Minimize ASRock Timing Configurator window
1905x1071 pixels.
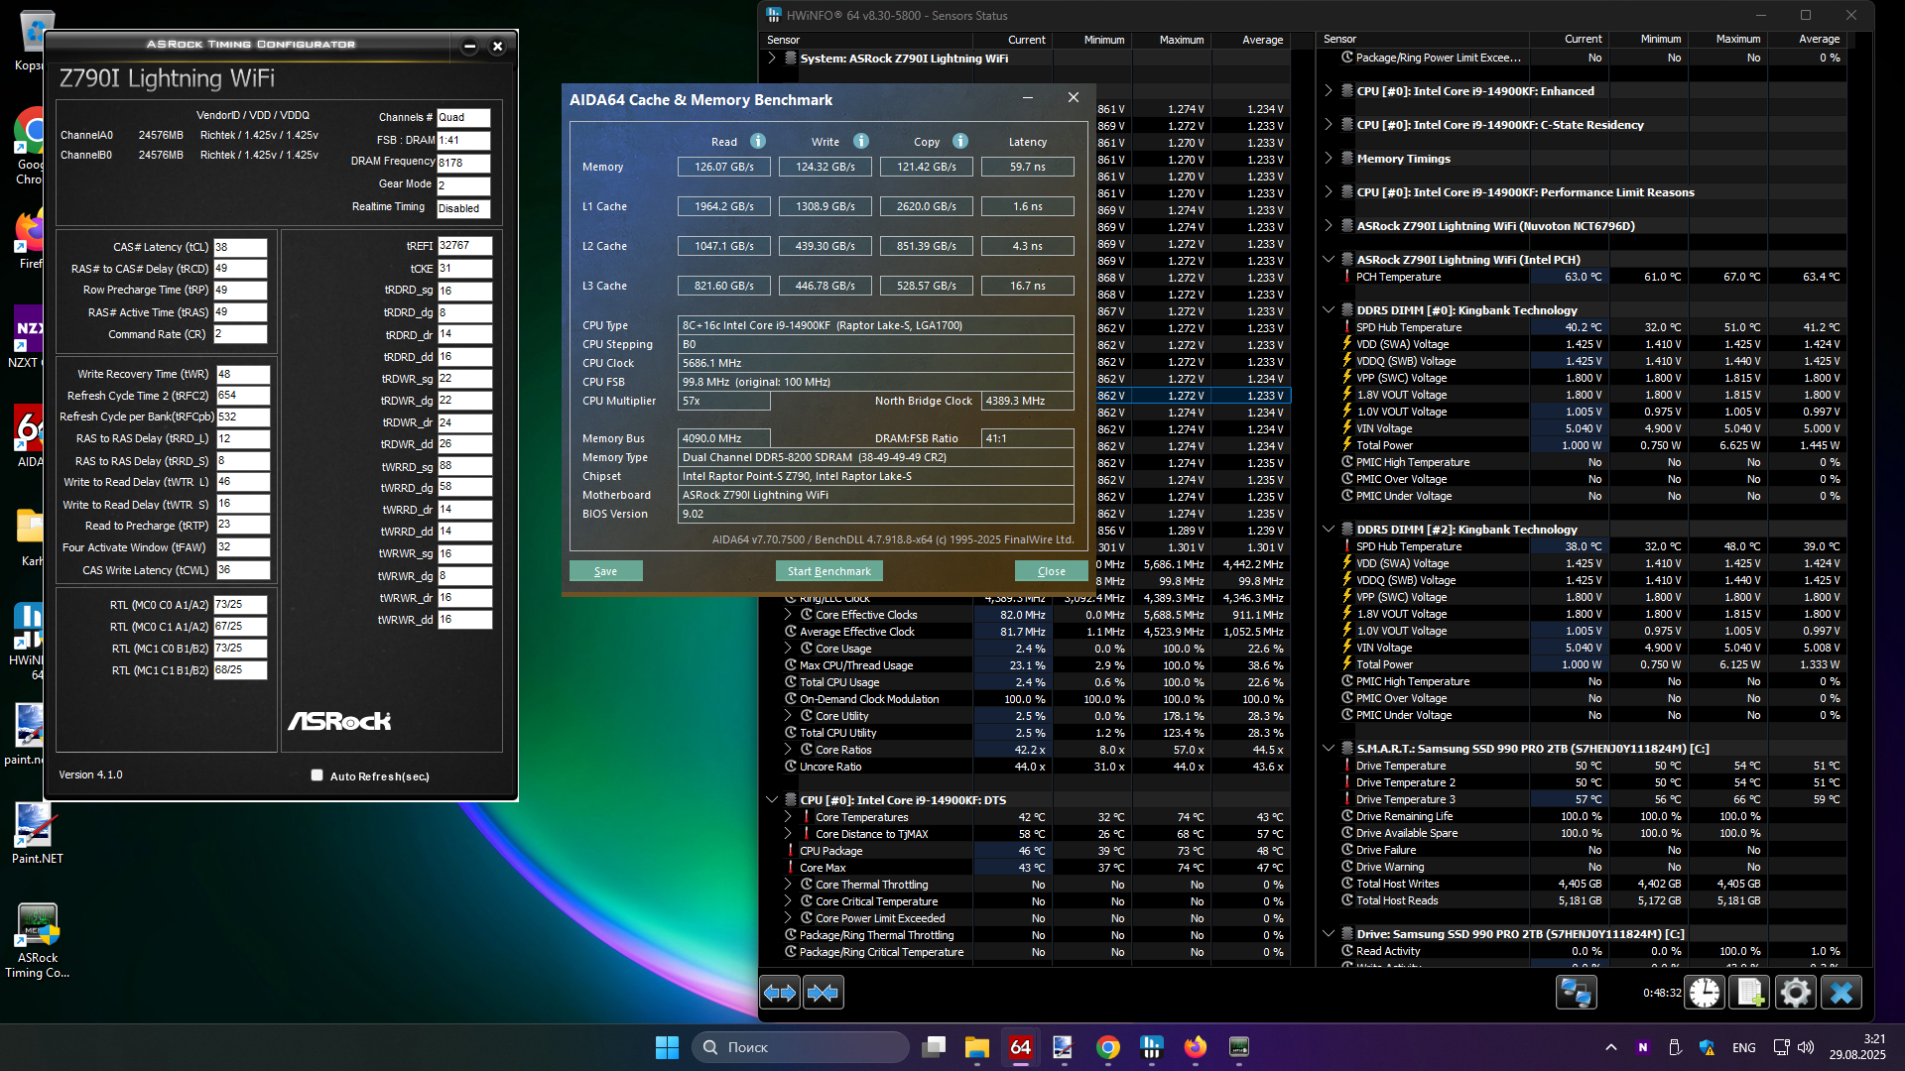[x=469, y=46]
